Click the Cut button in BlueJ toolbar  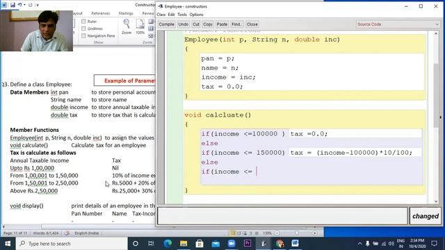(196, 24)
